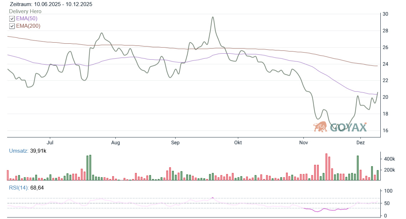Click the RSI peak marker in September
The width and height of the screenshot is (406, 219).
pos(213,197)
